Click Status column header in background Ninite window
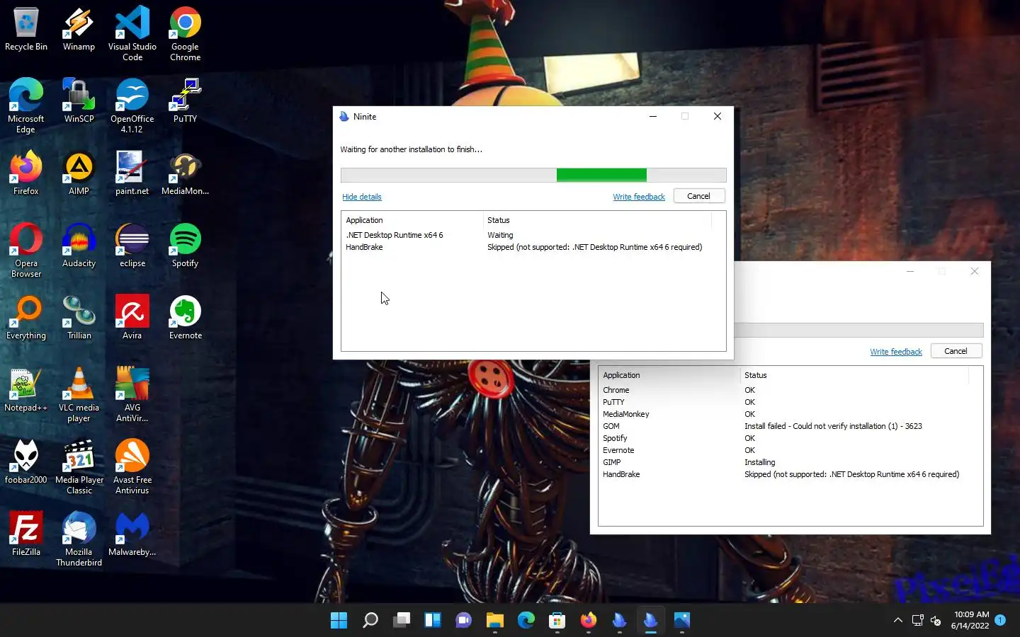 (854, 375)
